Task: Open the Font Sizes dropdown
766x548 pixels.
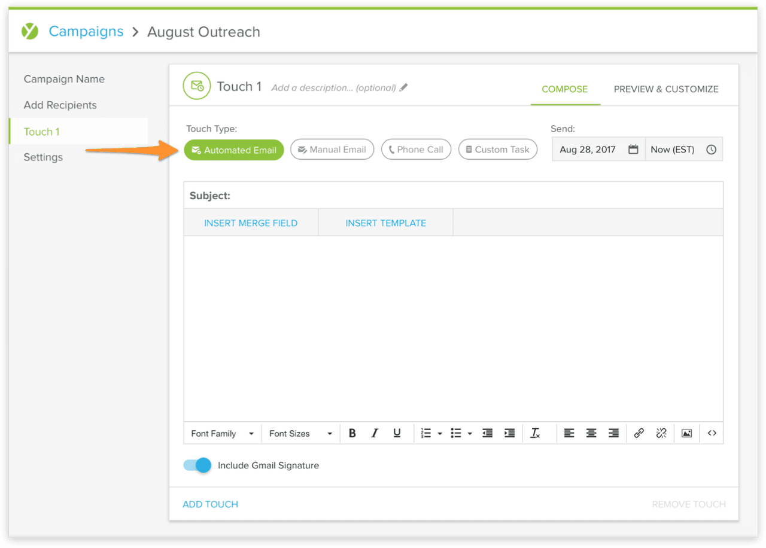Action: [x=299, y=433]
